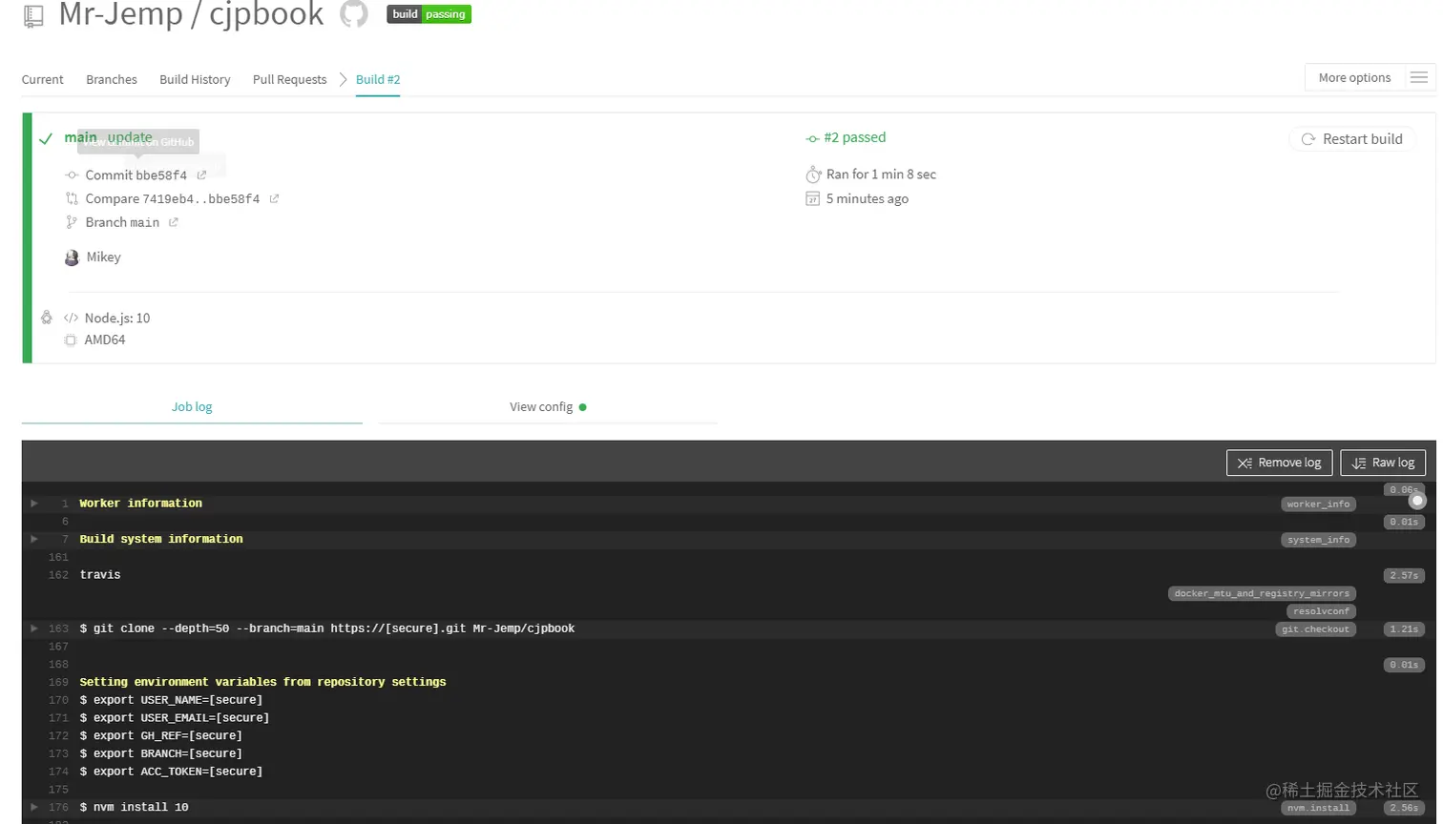The image size is (1443, 824).
Task: Expand the nvm install 10 log fold
Action: pos(34,807)
